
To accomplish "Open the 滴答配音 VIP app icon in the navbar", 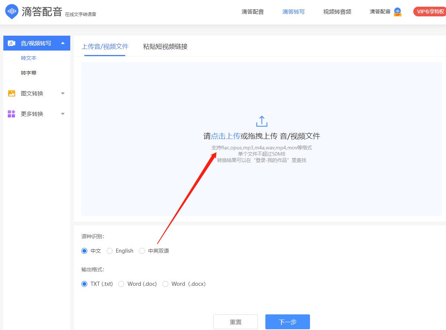I will tap(398, 12).
